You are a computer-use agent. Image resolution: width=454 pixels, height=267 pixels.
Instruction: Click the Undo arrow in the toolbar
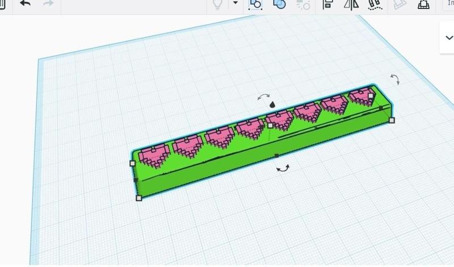coord(26,4)
